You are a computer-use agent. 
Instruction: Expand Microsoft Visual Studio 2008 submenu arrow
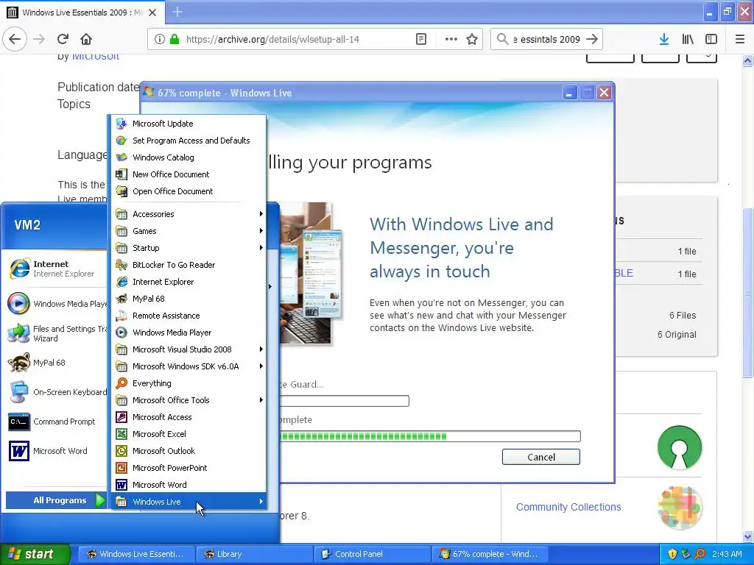pyautogui.click(x=261, y=349)
